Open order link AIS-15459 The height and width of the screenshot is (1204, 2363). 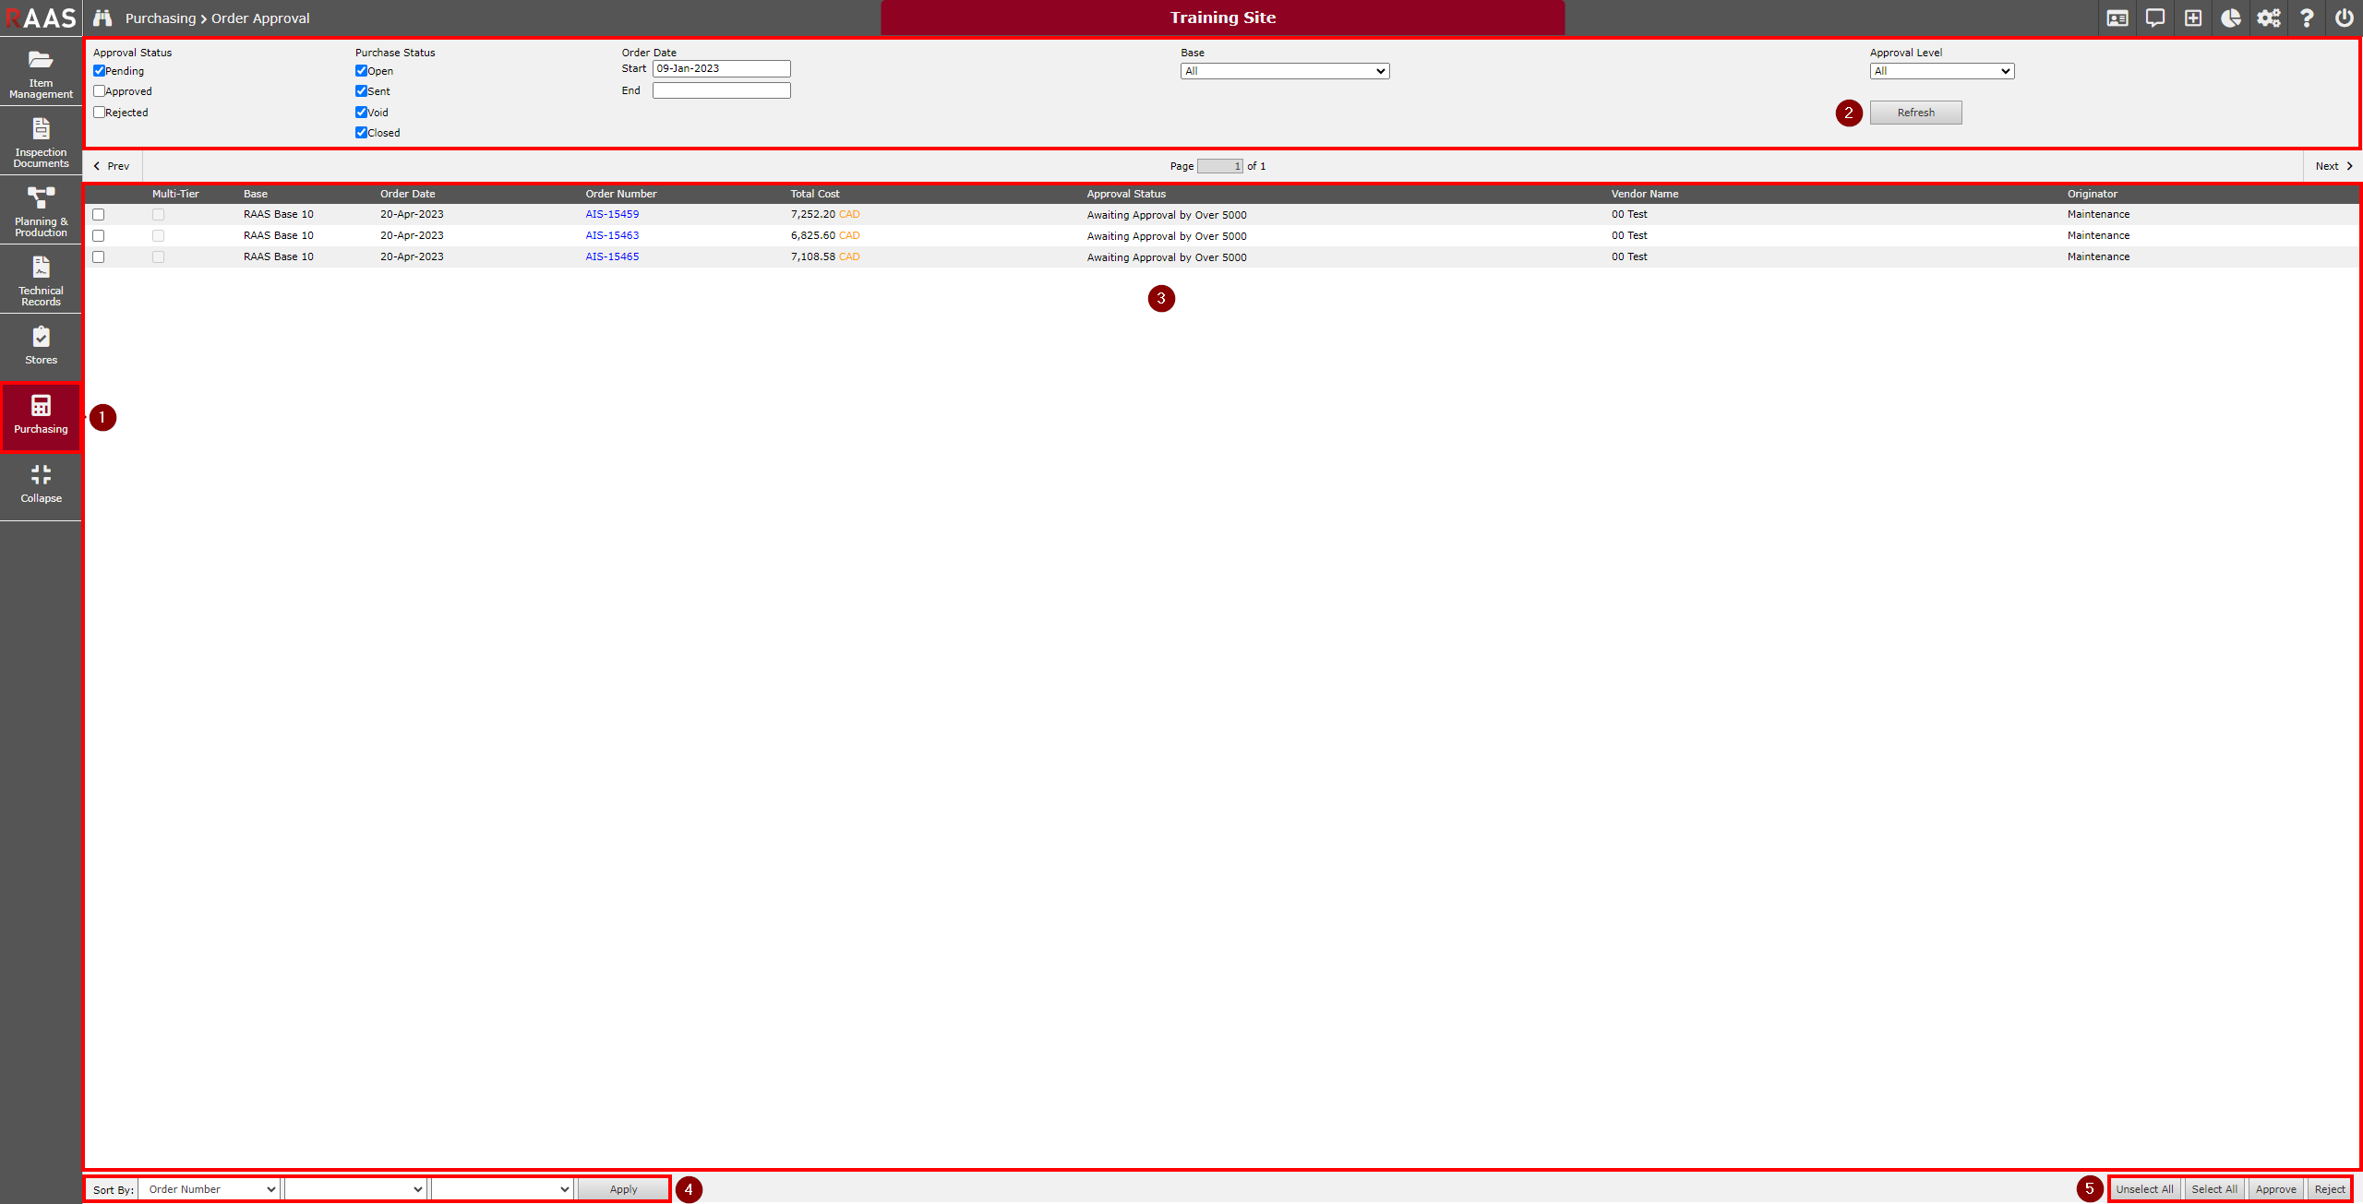611,214
